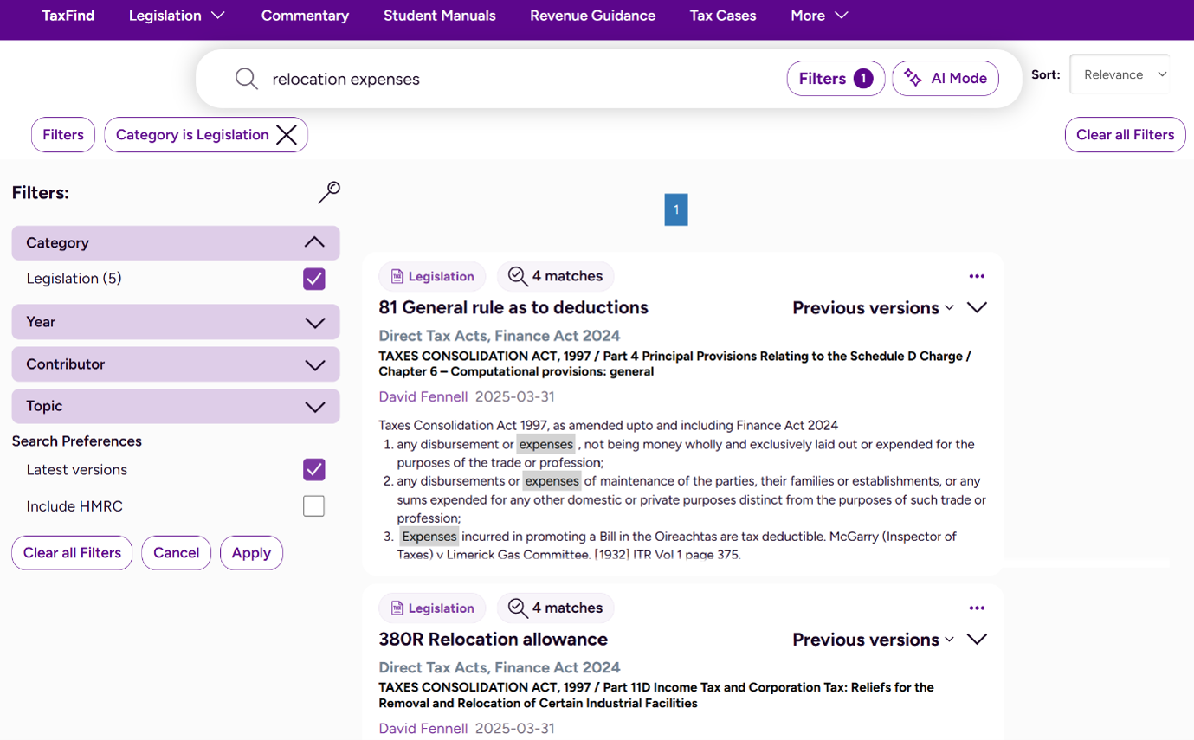Click the pin icon beside Filters heading
The height and width of the screenshot is (740, 1194).
pos(329,192)
